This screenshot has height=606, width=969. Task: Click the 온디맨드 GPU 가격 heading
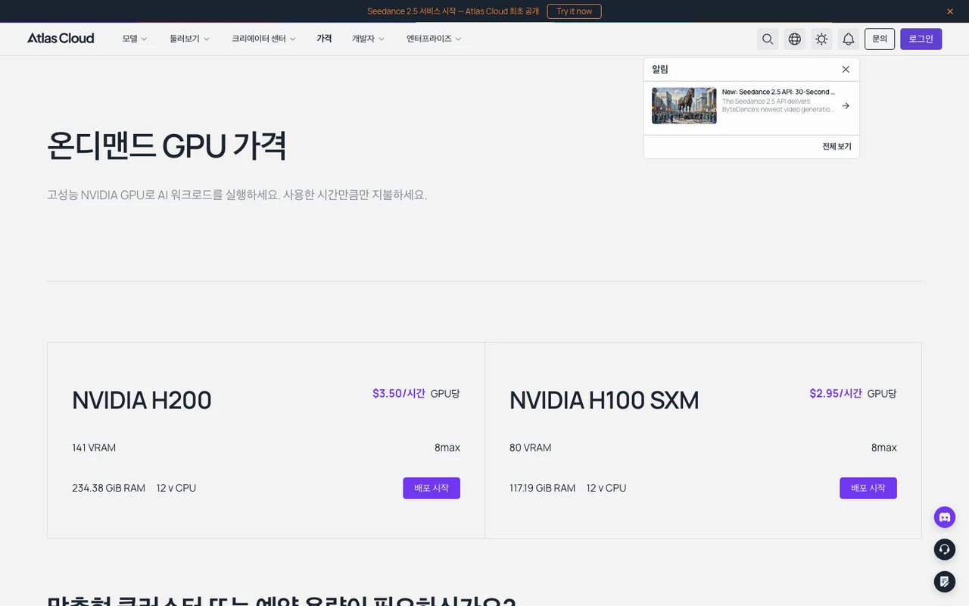(167, 145)
